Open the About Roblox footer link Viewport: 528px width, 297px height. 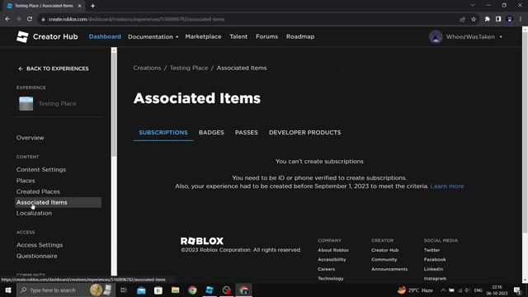point(333,250)
